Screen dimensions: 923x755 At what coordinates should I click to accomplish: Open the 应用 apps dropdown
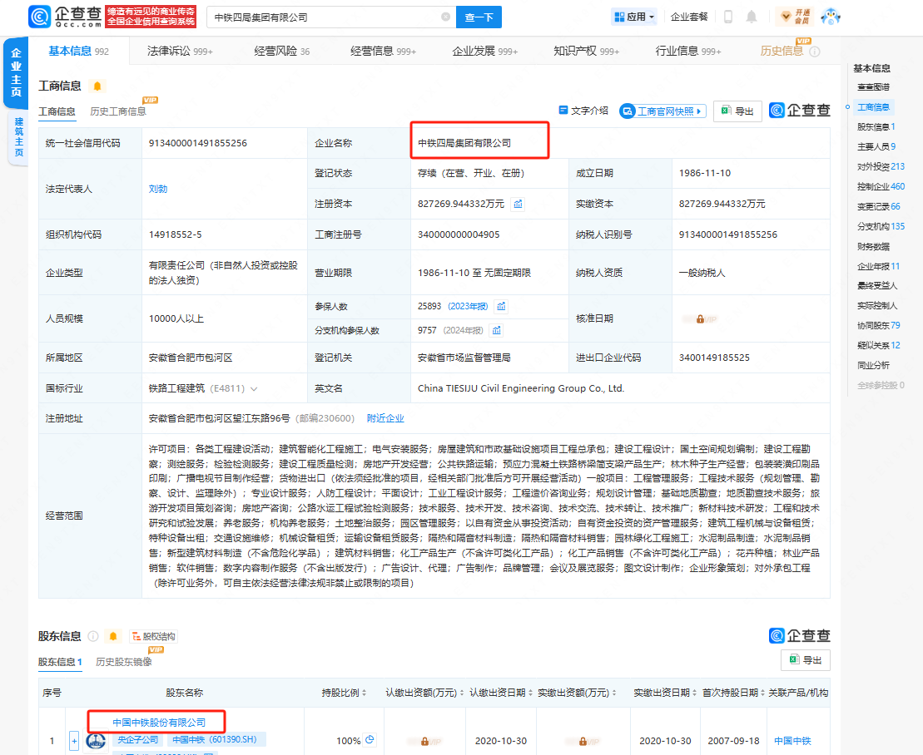[634, 17]
